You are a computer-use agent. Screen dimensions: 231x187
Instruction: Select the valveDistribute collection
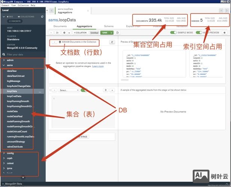15,147
